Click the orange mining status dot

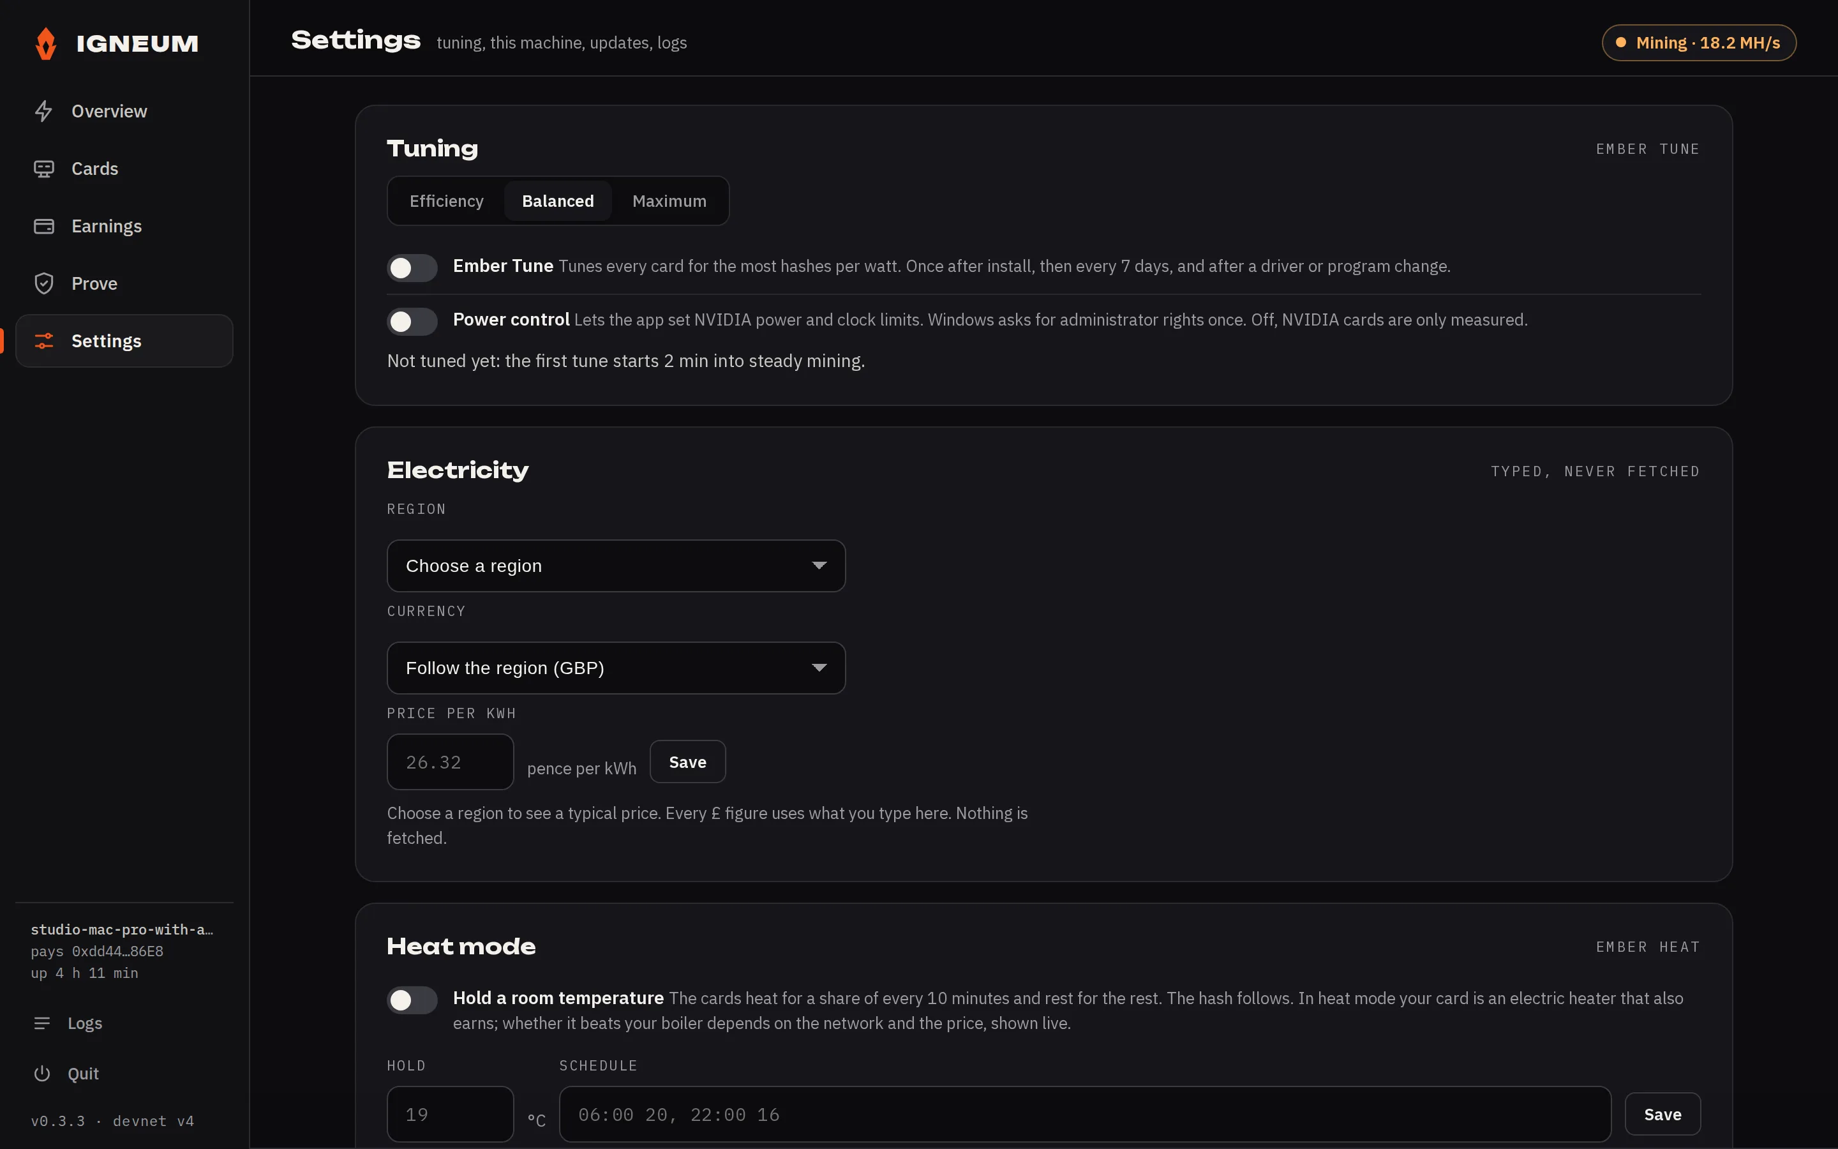pyautogui.click(x=1621, y=43)
